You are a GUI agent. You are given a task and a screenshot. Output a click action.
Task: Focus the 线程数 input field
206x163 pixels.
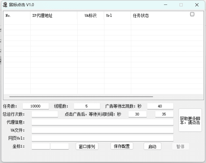(x=87, y=106)
